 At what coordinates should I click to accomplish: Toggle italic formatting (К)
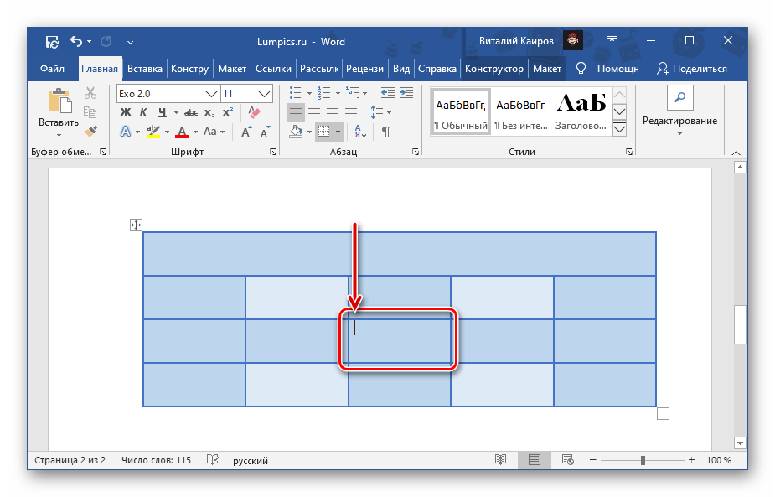(x=144, y=112)
